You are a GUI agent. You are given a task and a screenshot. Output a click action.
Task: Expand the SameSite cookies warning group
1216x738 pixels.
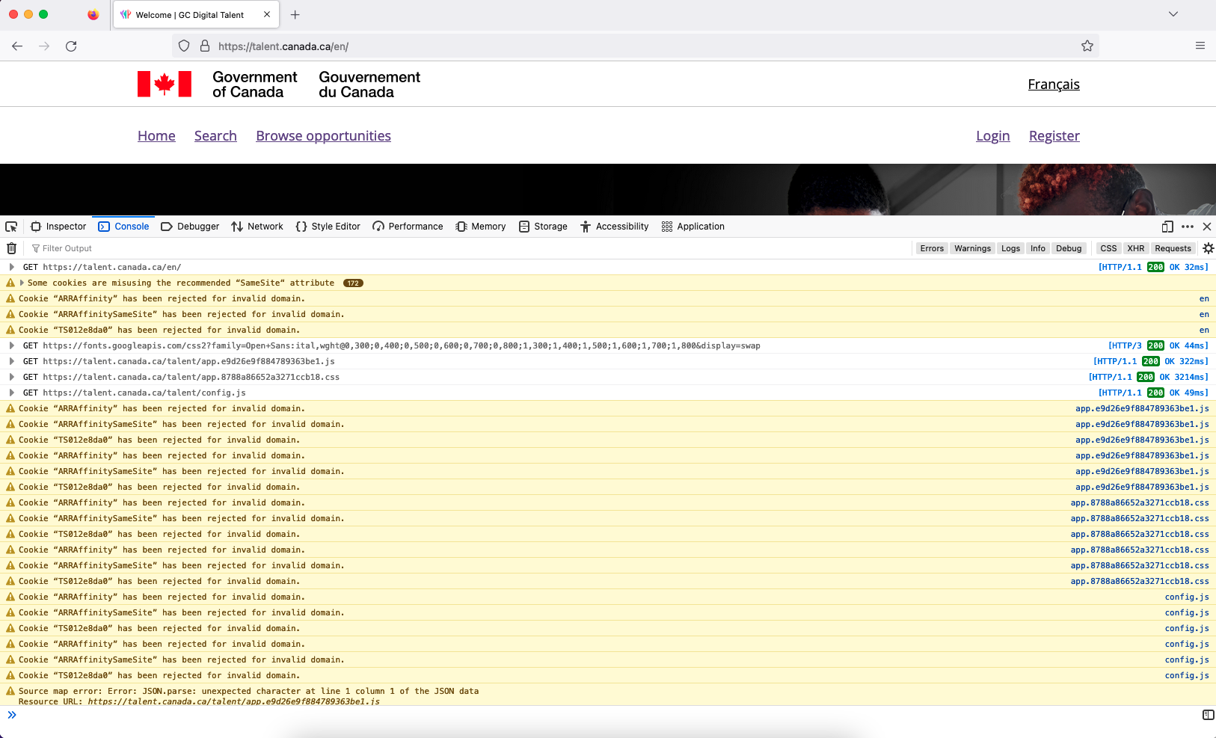coord(21,283)
